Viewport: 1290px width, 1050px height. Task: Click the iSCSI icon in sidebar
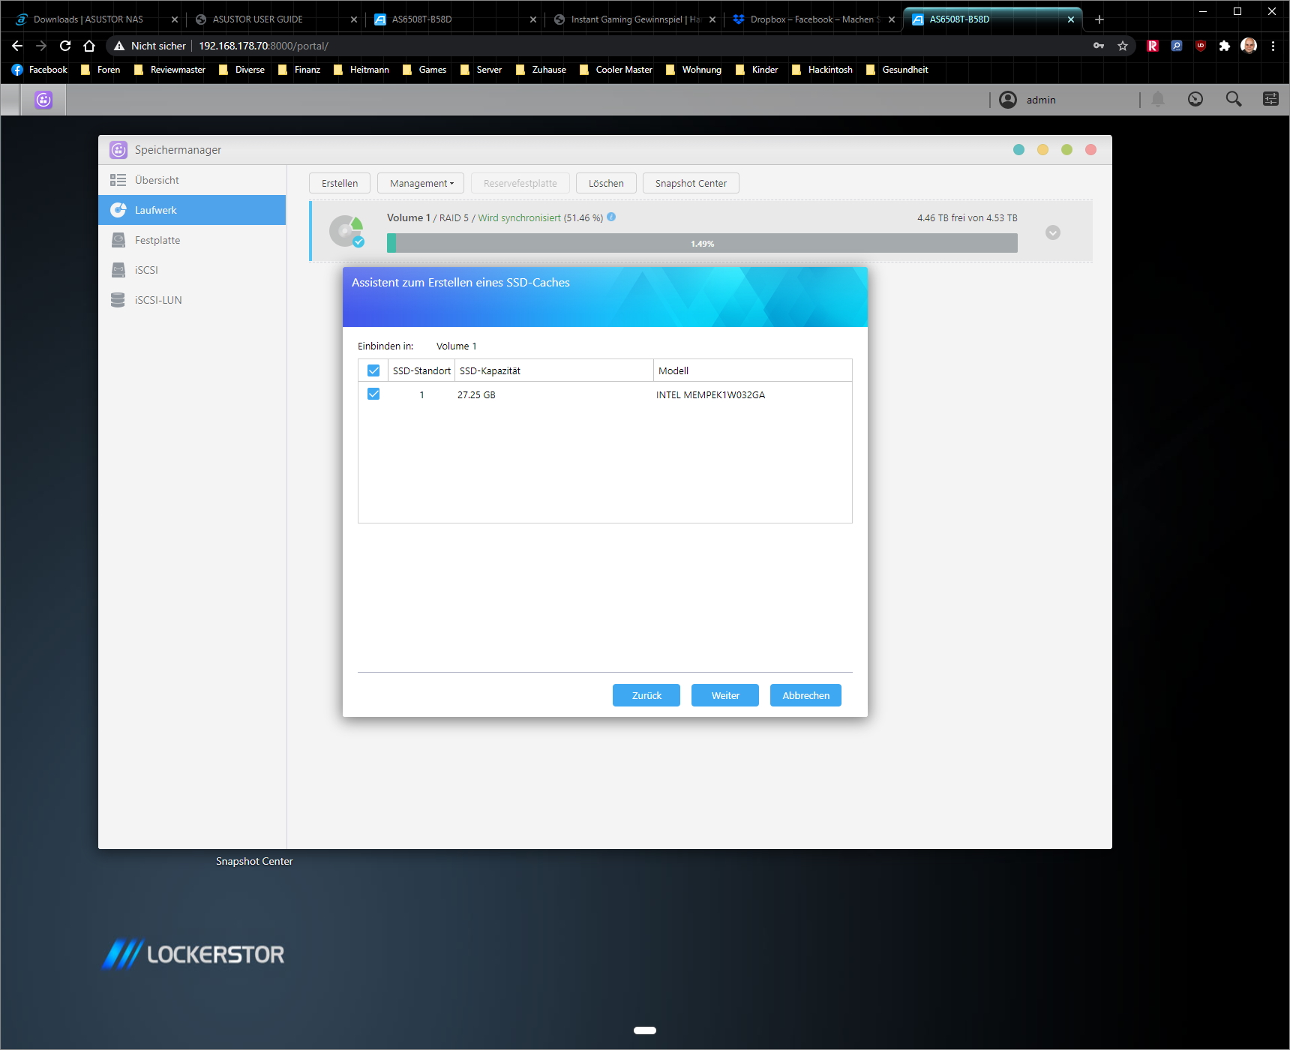118,270
